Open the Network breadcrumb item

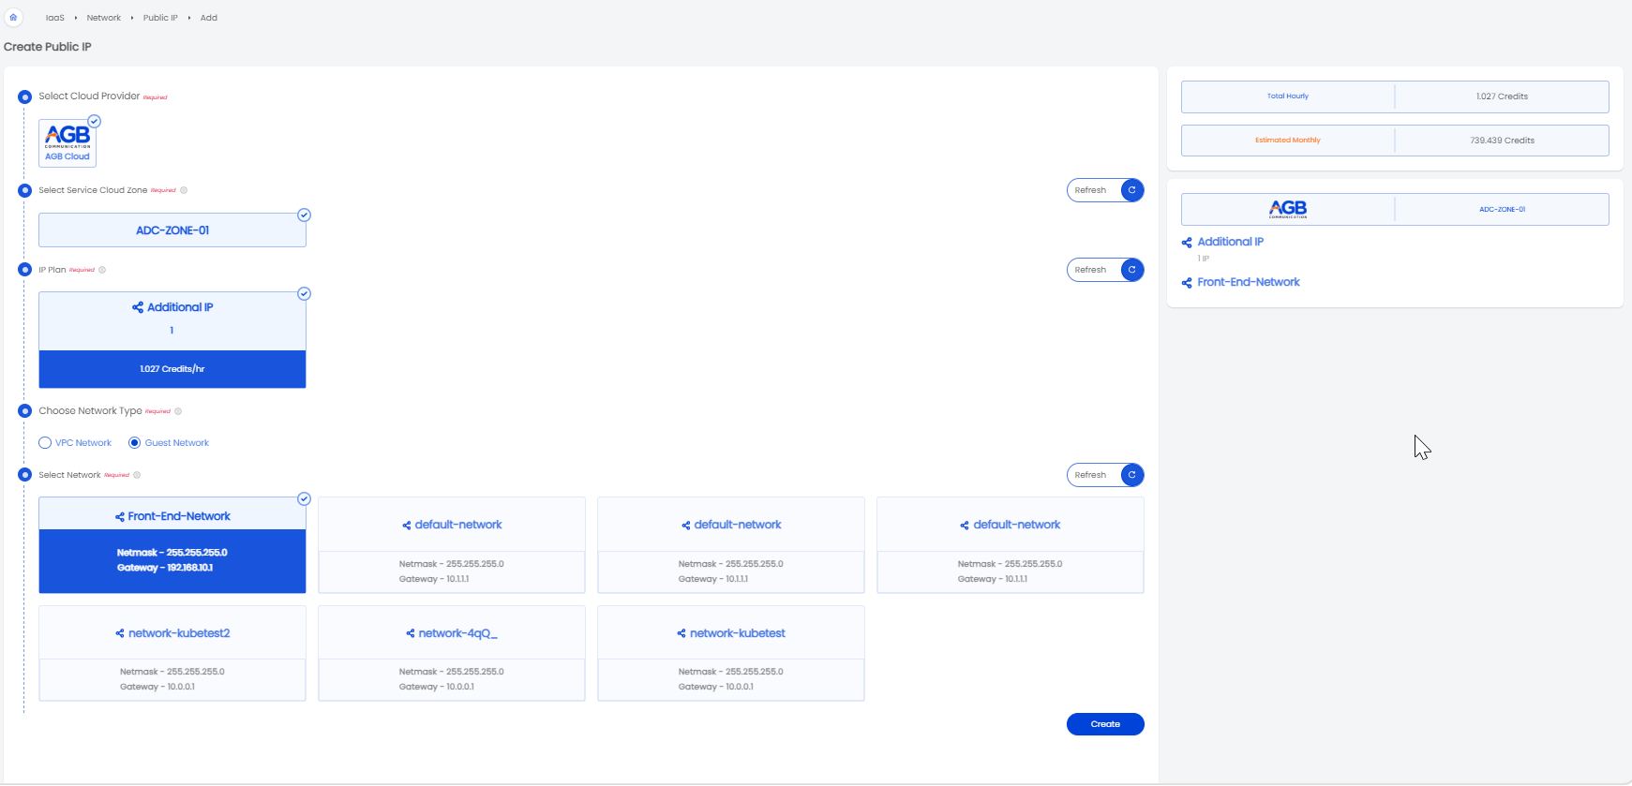[104, 18]
